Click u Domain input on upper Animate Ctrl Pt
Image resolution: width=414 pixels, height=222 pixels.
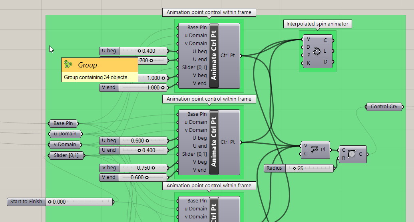click(x=195, y=35)
